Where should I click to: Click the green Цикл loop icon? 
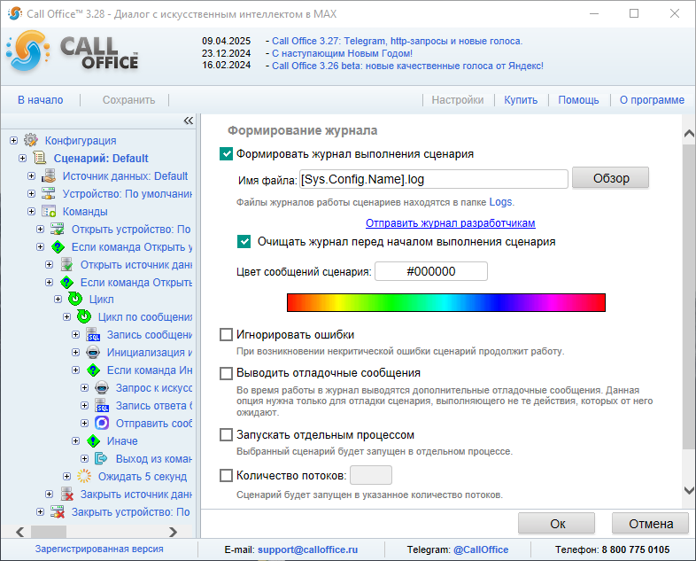tap(75, 300)
